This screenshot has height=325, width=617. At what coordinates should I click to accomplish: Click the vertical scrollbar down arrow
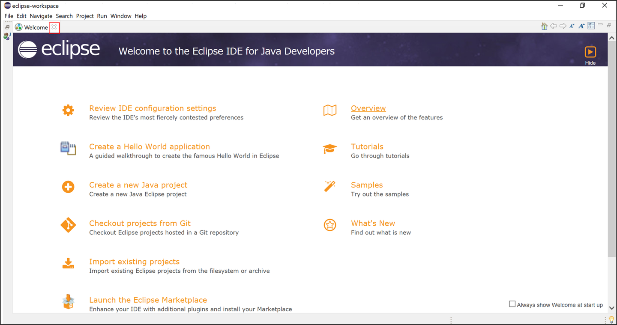click(612, 308)
